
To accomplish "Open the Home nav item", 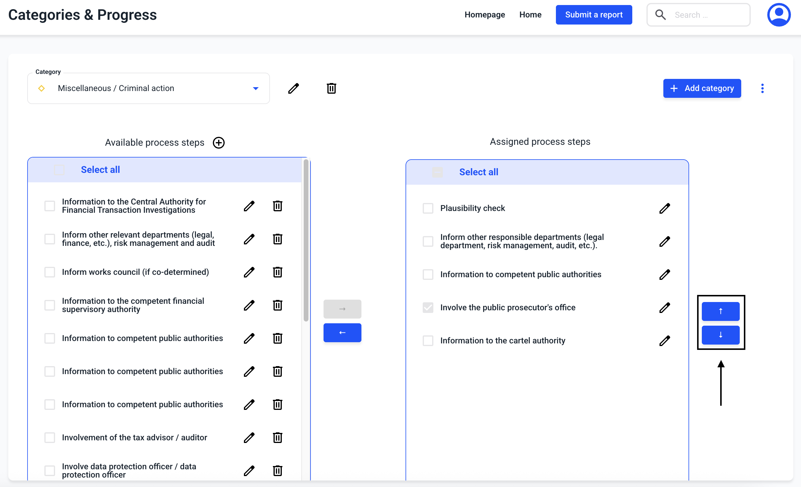I will (x=530, y=14).
